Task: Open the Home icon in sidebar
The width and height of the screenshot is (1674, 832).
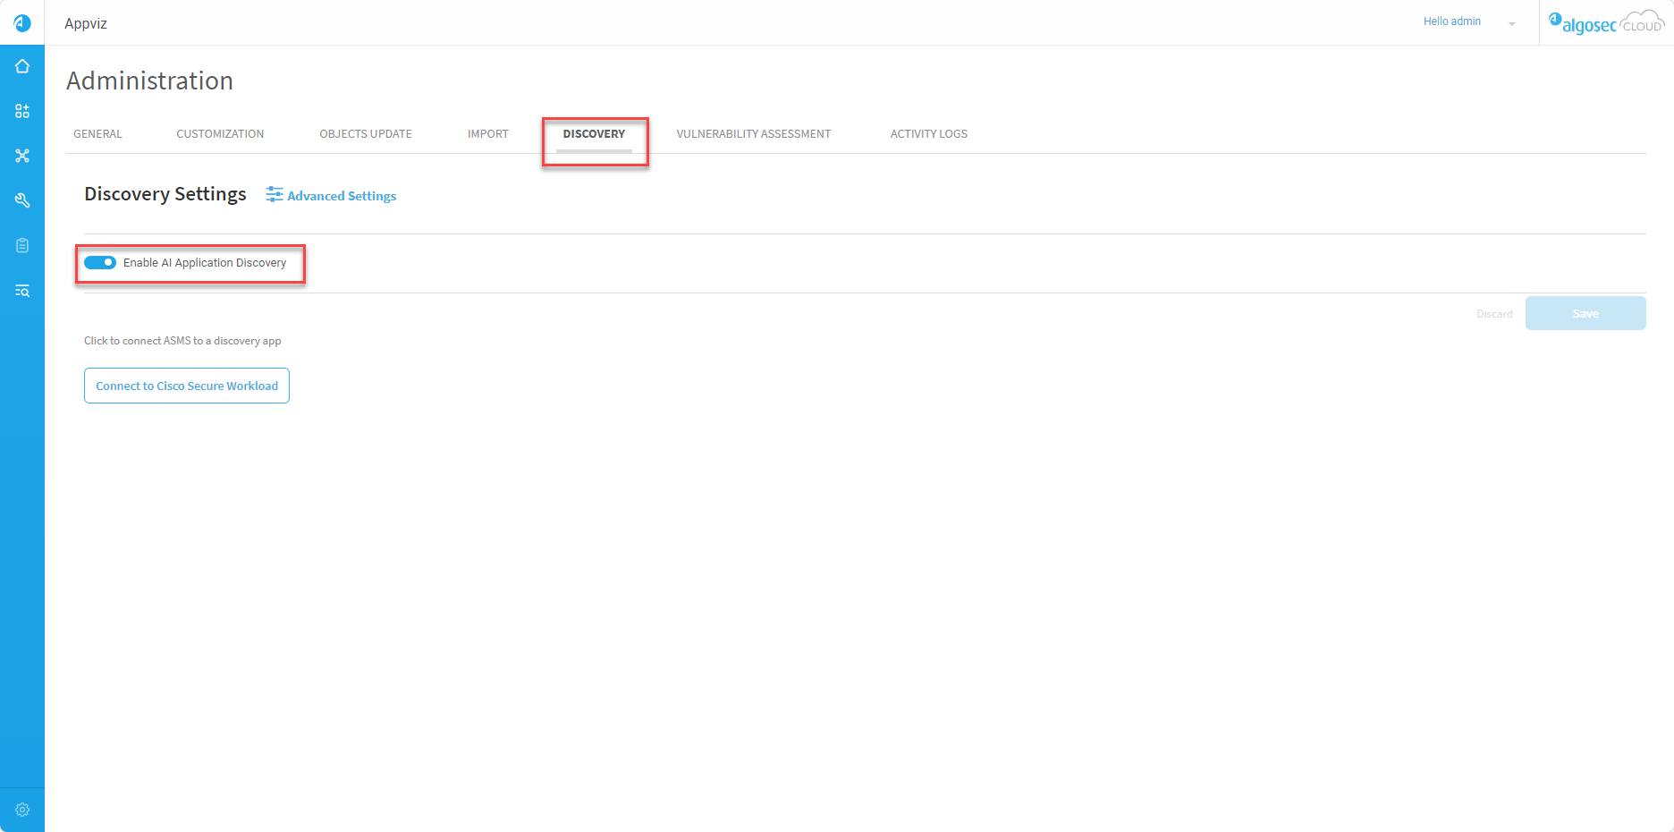Action: (x=22, y=66)
